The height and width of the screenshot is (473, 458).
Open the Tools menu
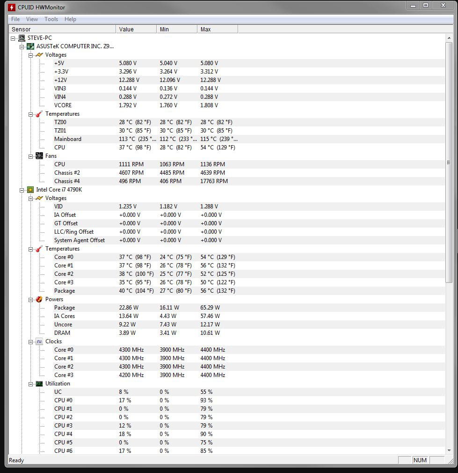tap(51, 19)
